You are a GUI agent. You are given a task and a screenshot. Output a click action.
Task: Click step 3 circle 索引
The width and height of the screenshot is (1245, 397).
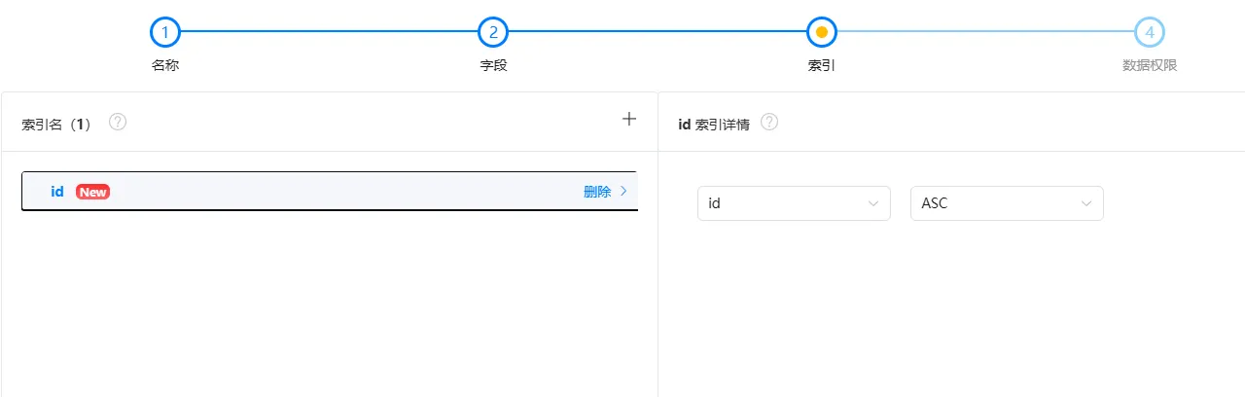point(822,32)
